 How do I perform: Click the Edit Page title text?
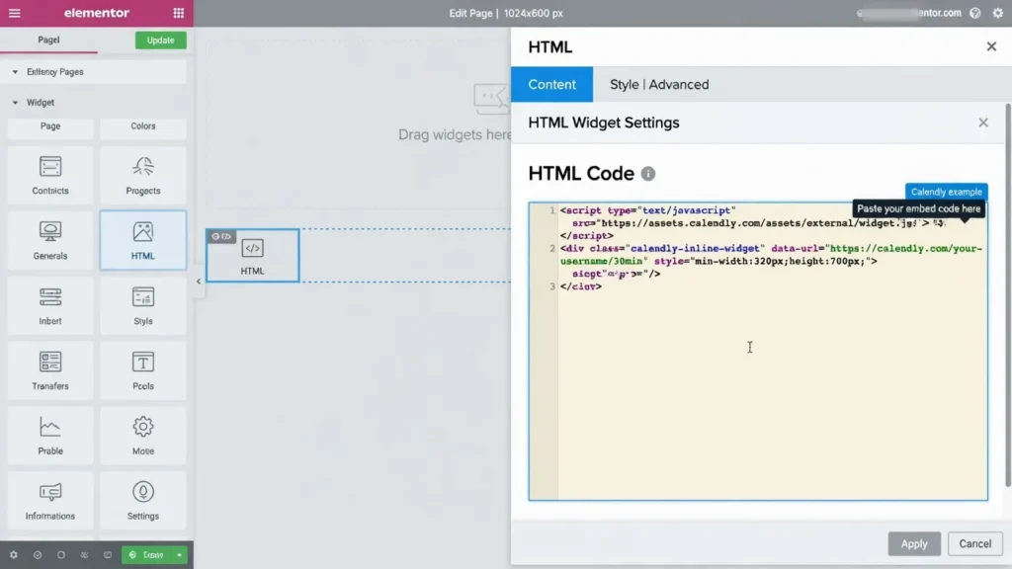pos(470,13)
